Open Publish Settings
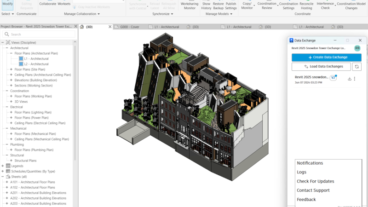This screenshot has width=368, height=207. (231, 6)
